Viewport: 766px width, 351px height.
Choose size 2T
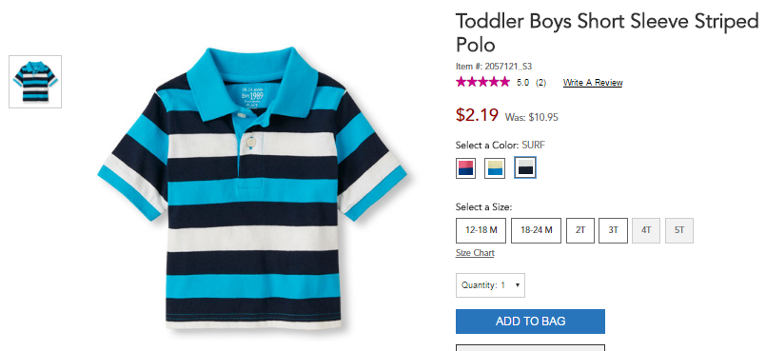[580, 230]
